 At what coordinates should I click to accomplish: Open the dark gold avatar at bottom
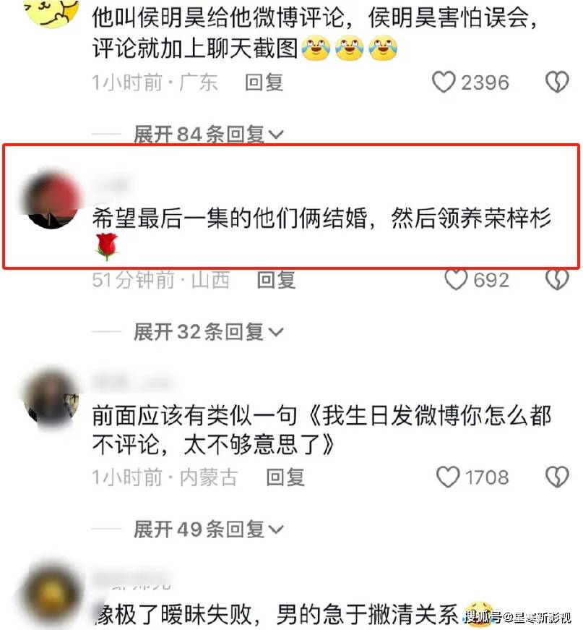click(51, 593)
